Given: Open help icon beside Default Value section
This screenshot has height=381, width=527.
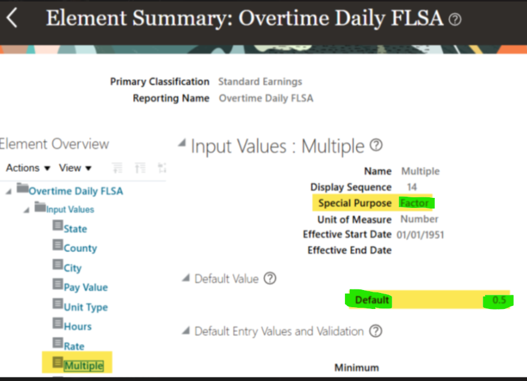Looking at the screenshot, I should tap(270, 278).
